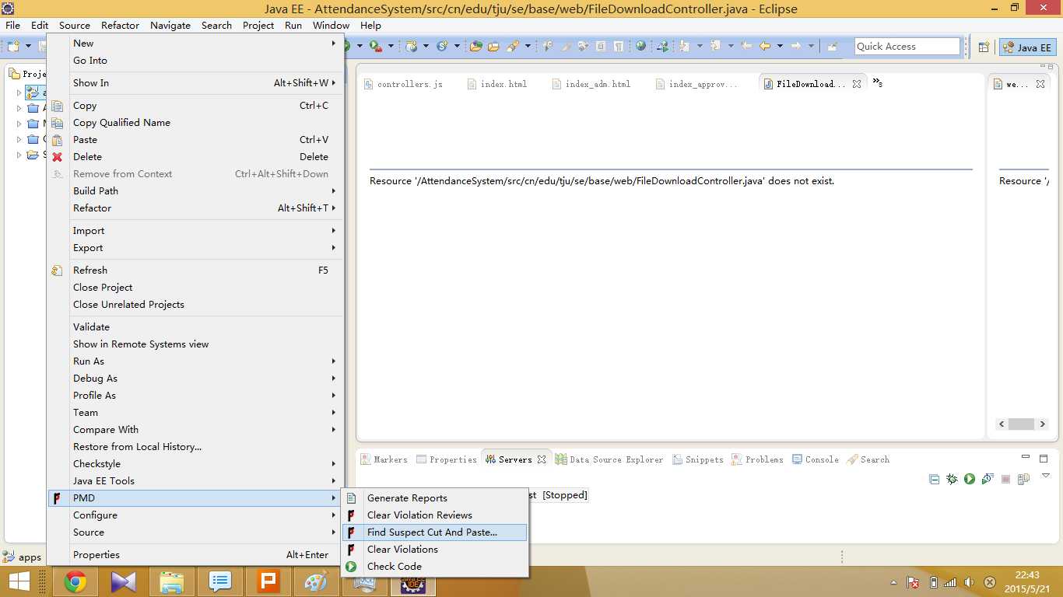The image size is (1063, 597).
Task: Start server in debug mode icon
Action: pos(952,479)
